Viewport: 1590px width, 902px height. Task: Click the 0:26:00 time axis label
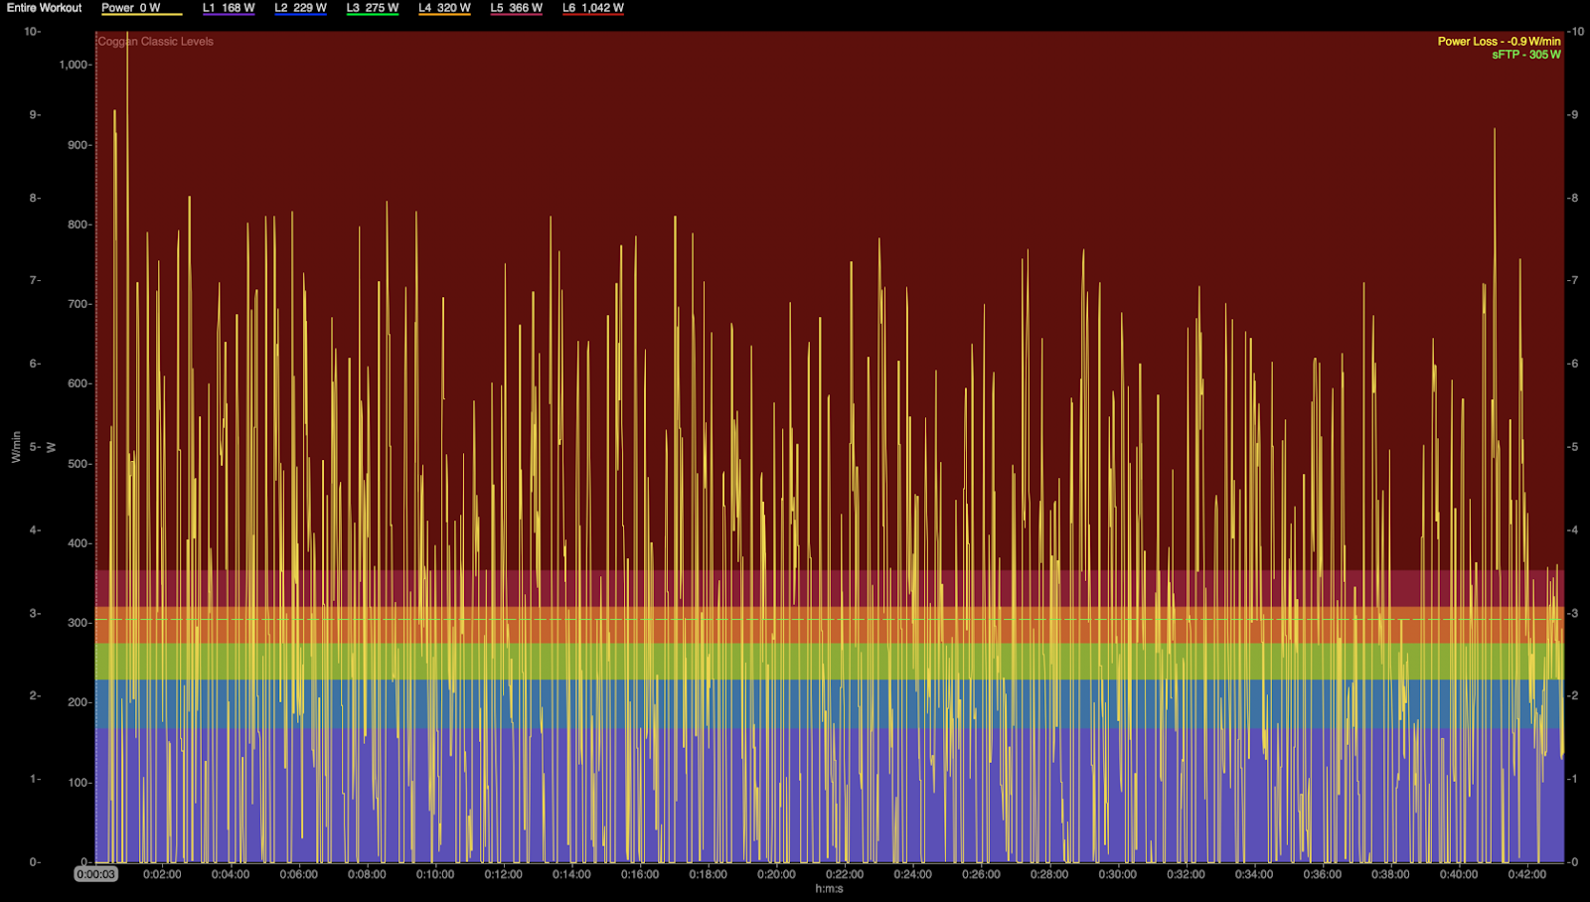tap(981, 874)
